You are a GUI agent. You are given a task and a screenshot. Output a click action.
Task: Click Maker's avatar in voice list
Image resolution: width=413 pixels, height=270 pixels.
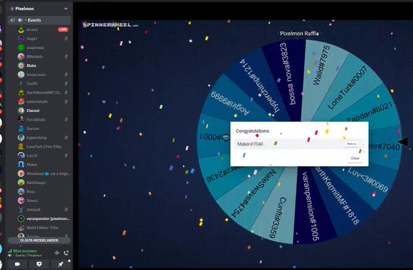click(21, 164)
